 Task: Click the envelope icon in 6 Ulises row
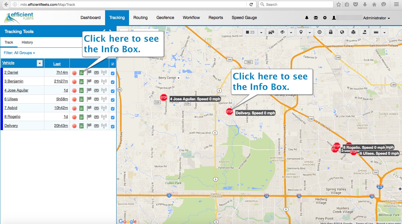tap(96, 99)
